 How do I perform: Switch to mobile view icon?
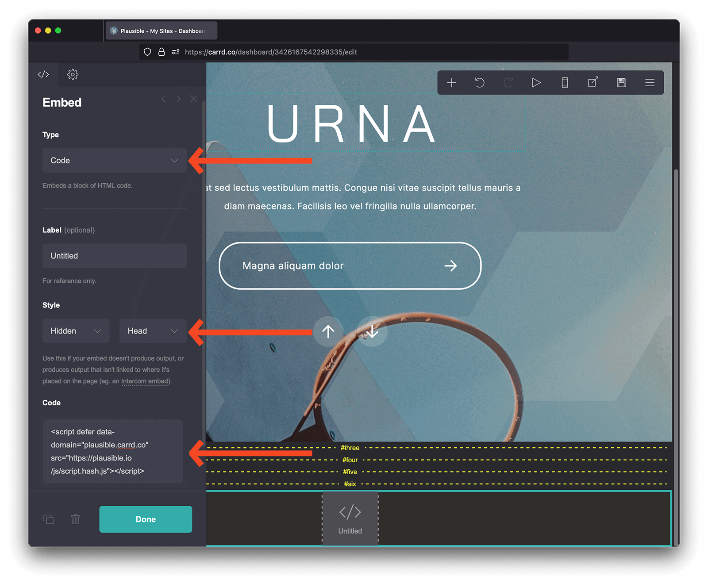tap(565, 83)
